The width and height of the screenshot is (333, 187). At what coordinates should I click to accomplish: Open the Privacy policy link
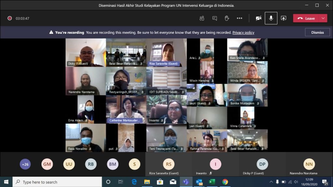point(243,32)
